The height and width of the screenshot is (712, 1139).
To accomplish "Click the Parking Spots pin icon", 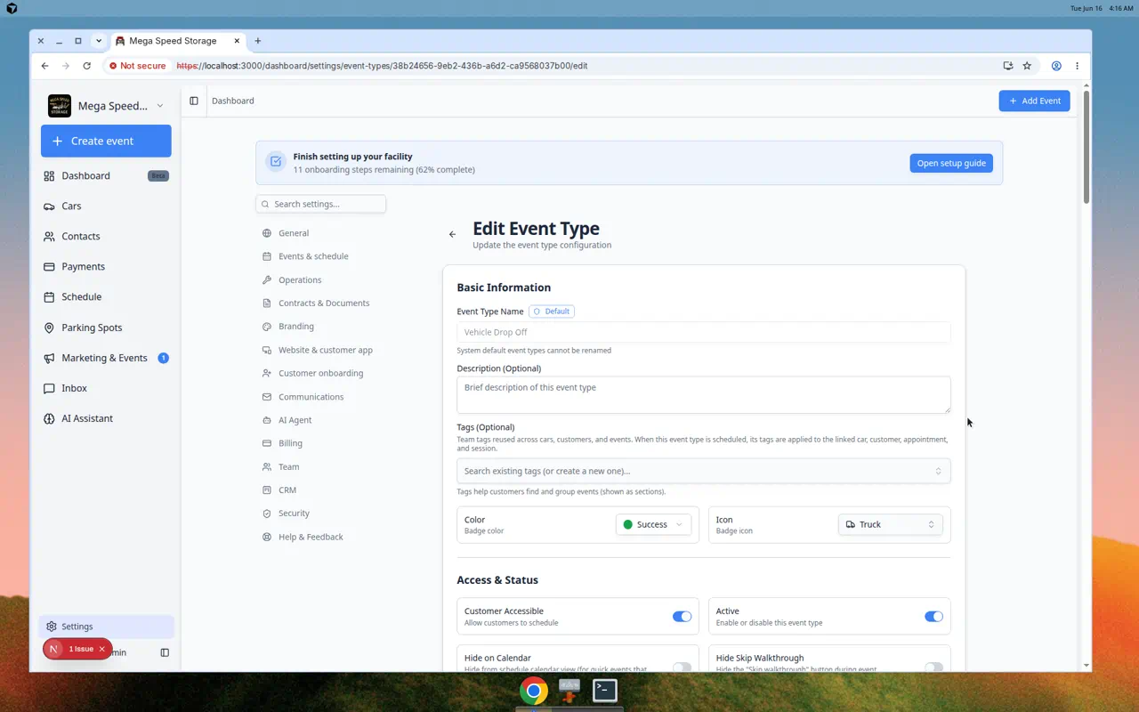I will click(x=49, y=328).
